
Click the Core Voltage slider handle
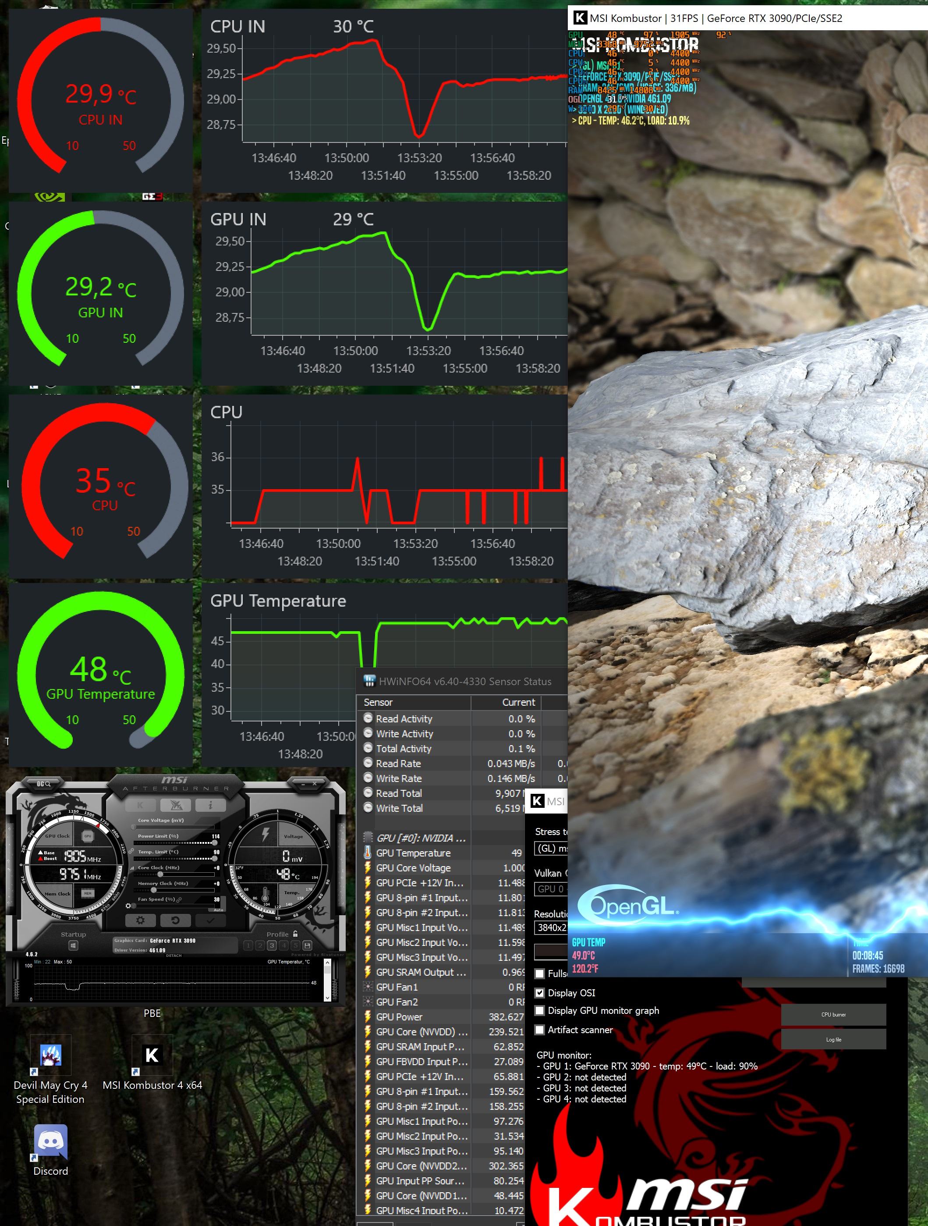point(134,827)
